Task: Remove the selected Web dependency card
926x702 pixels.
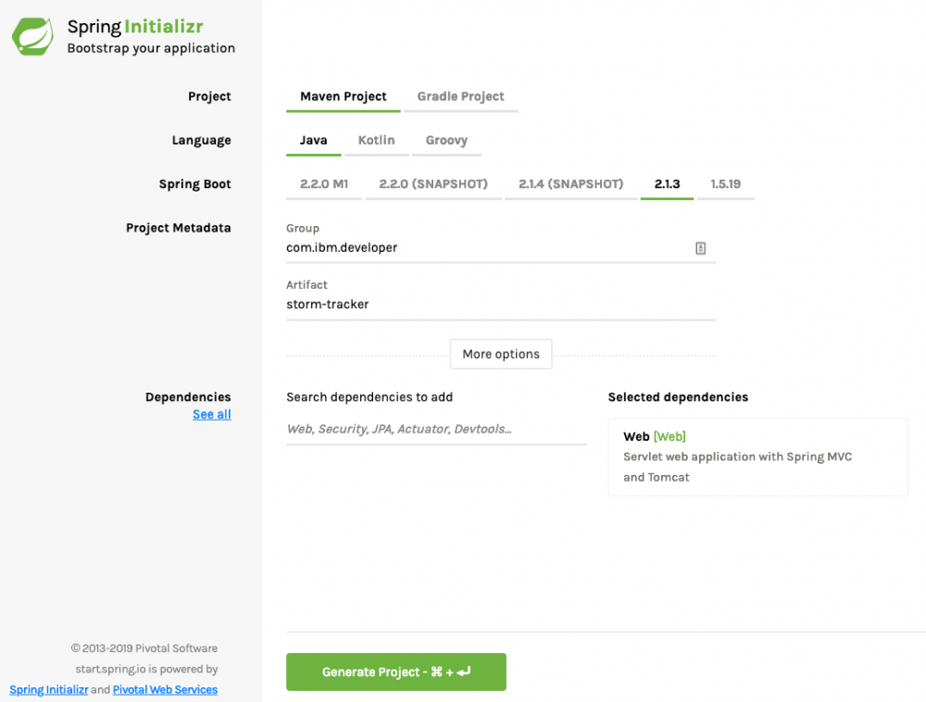Action: point(757,457)
